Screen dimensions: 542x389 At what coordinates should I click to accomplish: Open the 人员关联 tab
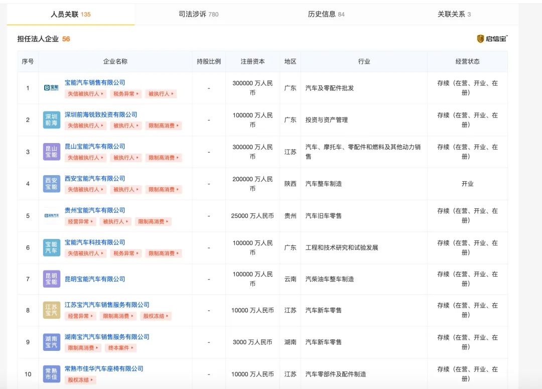click(71, 14)
